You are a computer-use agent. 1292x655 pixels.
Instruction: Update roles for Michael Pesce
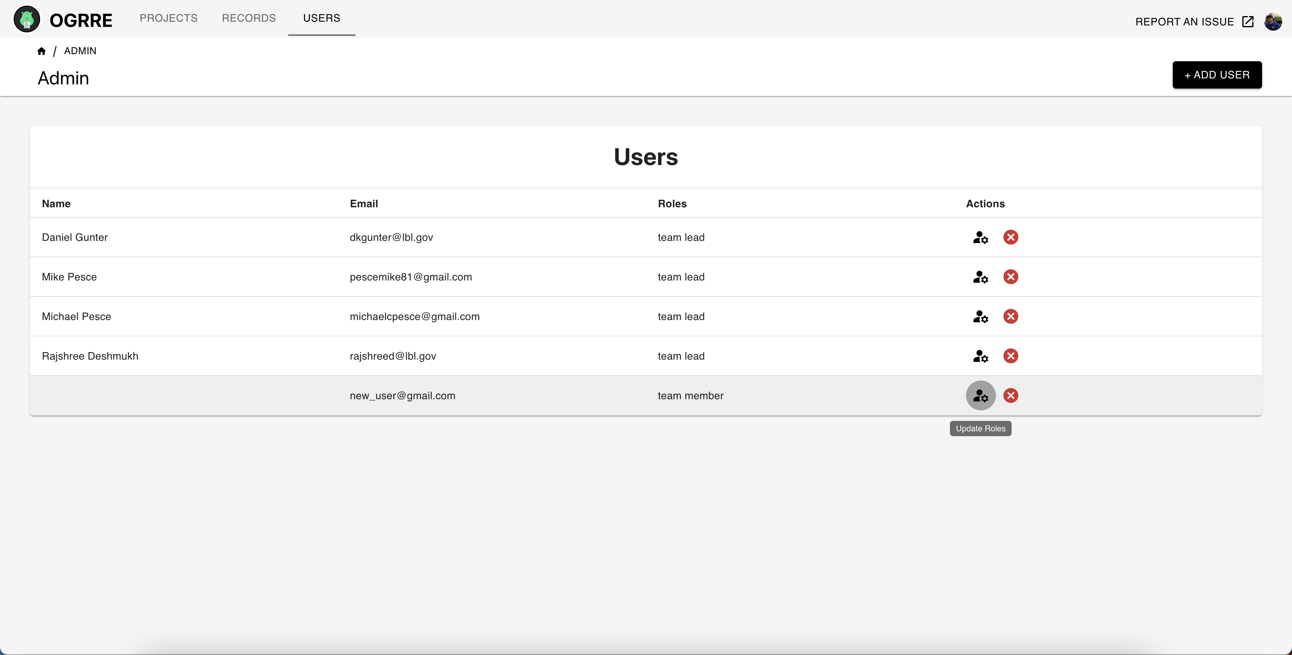pos(981,316)
